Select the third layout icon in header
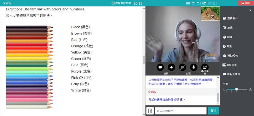The height and width of the screenshot is (116, 254). 199,3
